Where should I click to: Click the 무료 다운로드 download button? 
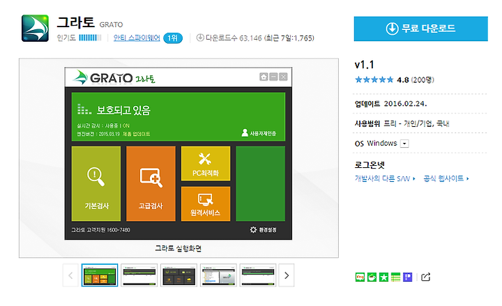420,29
